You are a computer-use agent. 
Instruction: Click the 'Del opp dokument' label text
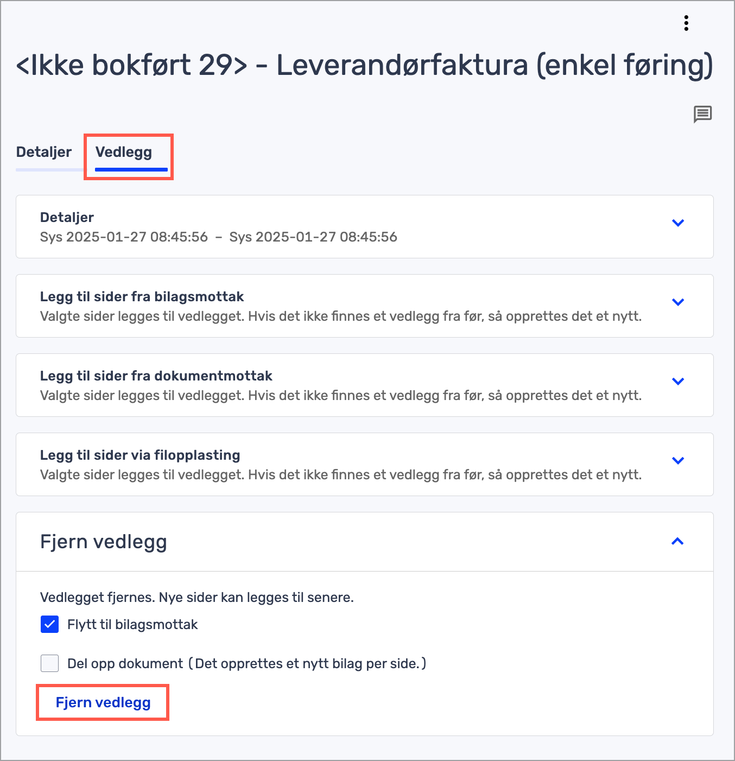(125, 663)
